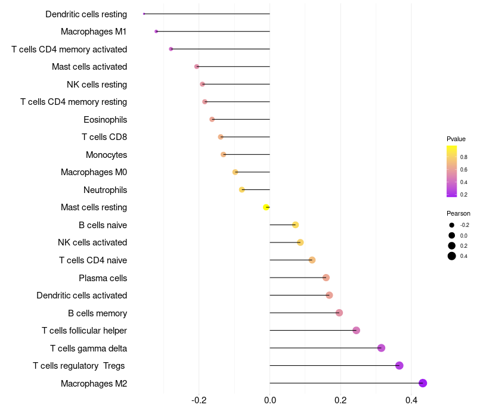Click the Plasma cells data point
The height and width of the screenshot is (417, 477).
[326, 278]
